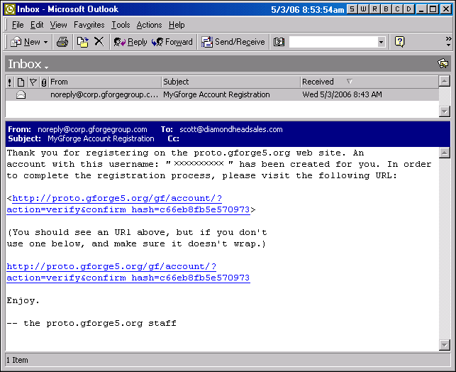Sort by the Attachment paperclip column header
456x372 pixels.
[x=44, y=82]
